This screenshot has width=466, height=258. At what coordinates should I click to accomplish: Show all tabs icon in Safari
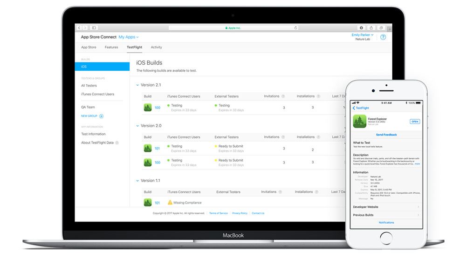coord(381,28)
